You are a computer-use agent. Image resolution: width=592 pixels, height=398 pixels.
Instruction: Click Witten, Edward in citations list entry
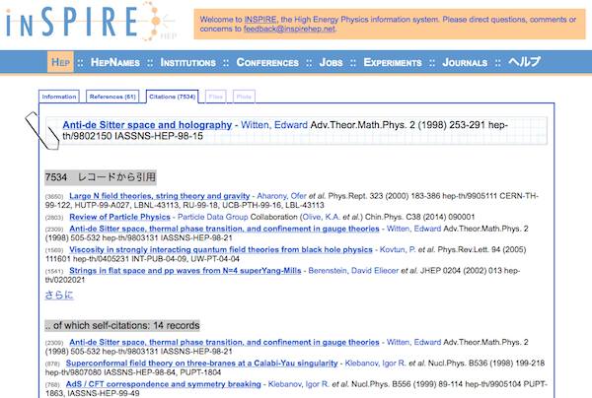coord(413,229)
